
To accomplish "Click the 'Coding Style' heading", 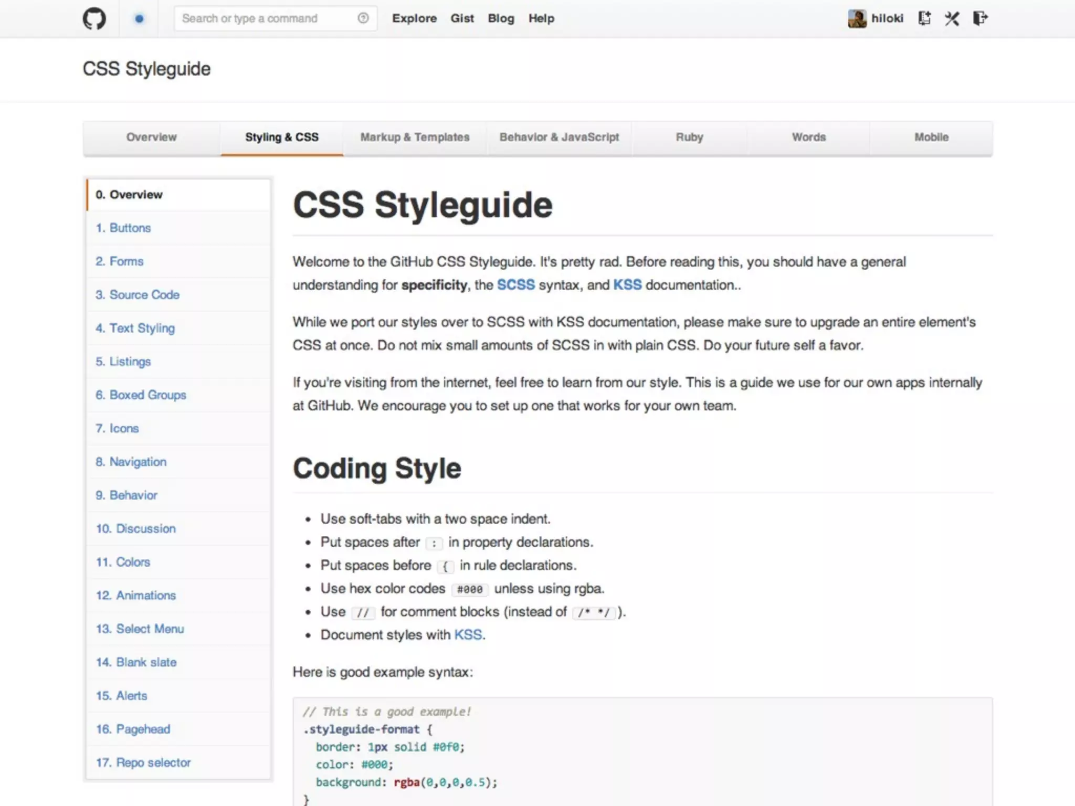I will pos(377,469).
